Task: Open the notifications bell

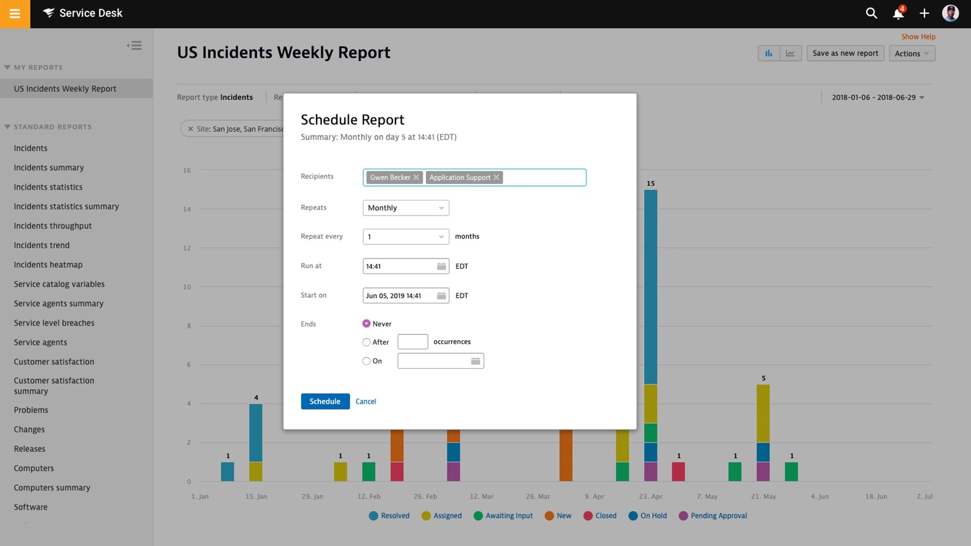Action: (898, 14)
